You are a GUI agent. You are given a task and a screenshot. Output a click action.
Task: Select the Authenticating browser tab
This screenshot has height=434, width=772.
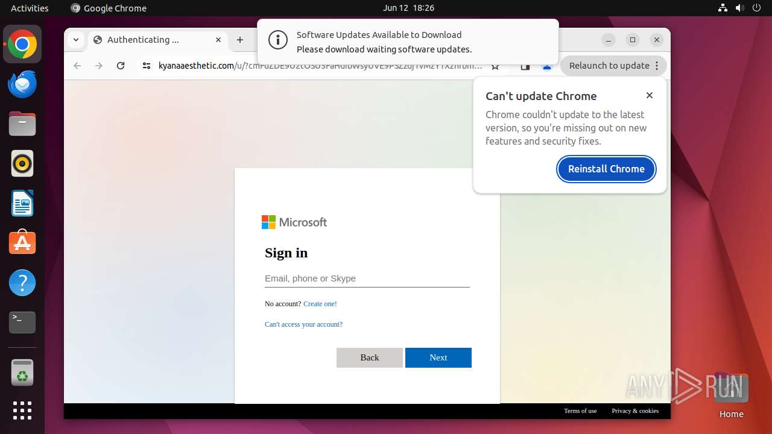point(158,40)
